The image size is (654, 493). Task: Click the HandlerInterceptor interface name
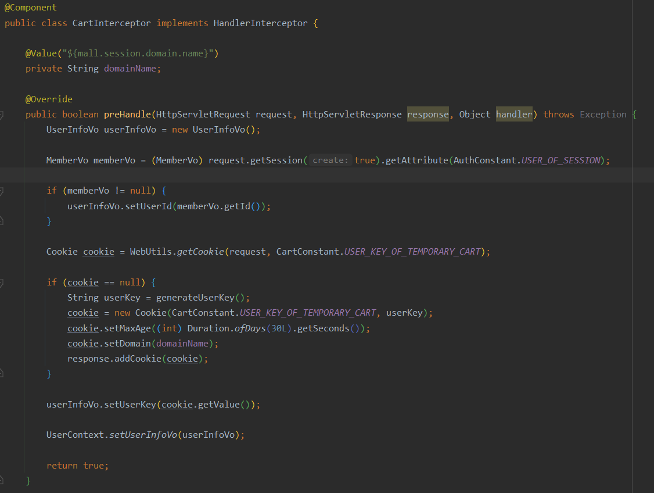pyautogui.click(x=260, y=23)
